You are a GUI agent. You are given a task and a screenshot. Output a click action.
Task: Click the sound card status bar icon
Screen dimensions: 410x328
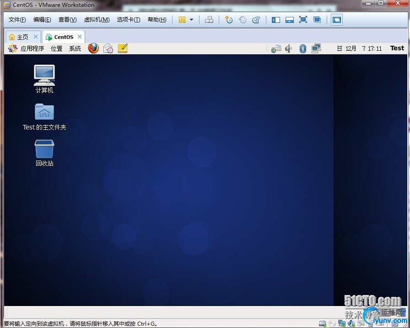tap(351, 323)
